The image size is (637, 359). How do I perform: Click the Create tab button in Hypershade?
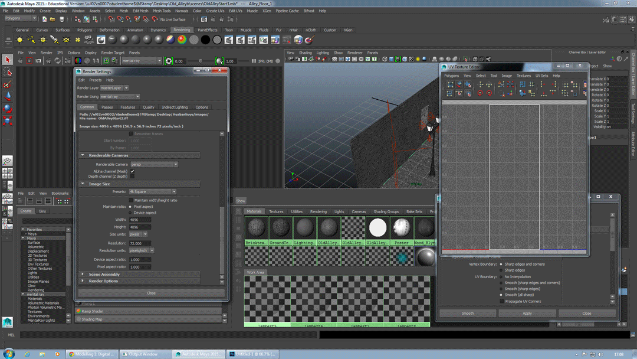click(x=26, y=211)
